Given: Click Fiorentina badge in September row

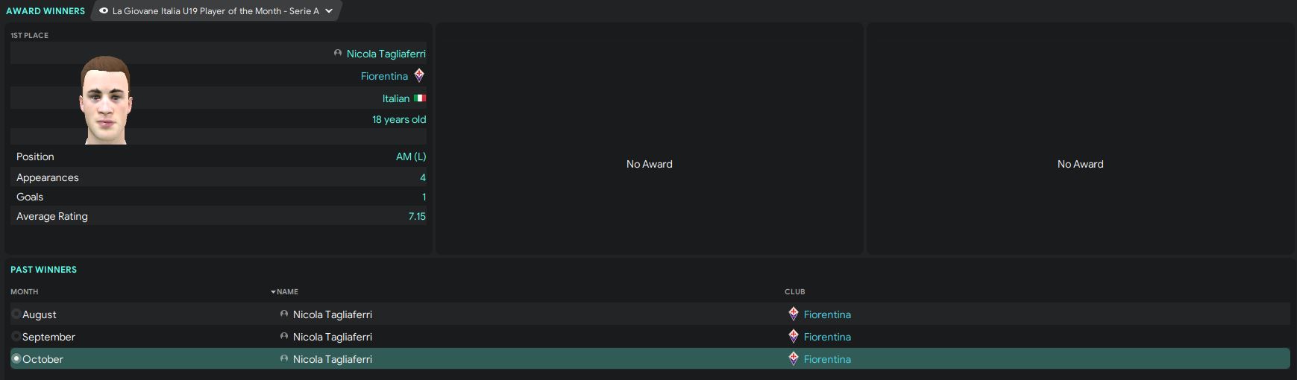Looking at the screenshot, I should click(794, 337).
